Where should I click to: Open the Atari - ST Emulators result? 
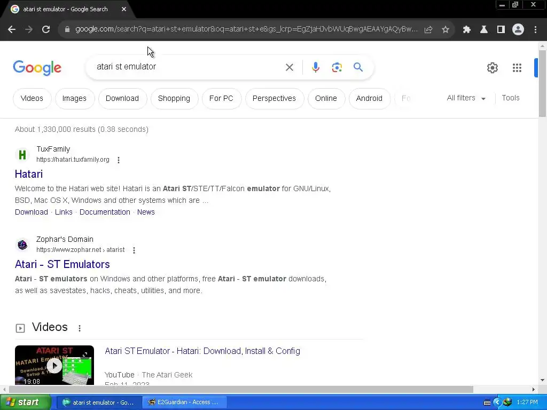62,264
